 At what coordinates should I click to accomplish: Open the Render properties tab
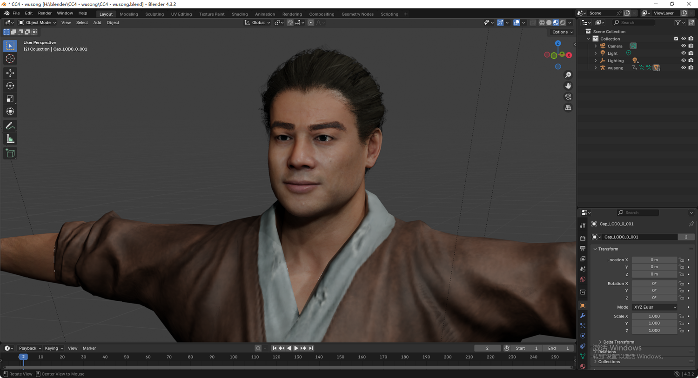[x=583, y=238]
